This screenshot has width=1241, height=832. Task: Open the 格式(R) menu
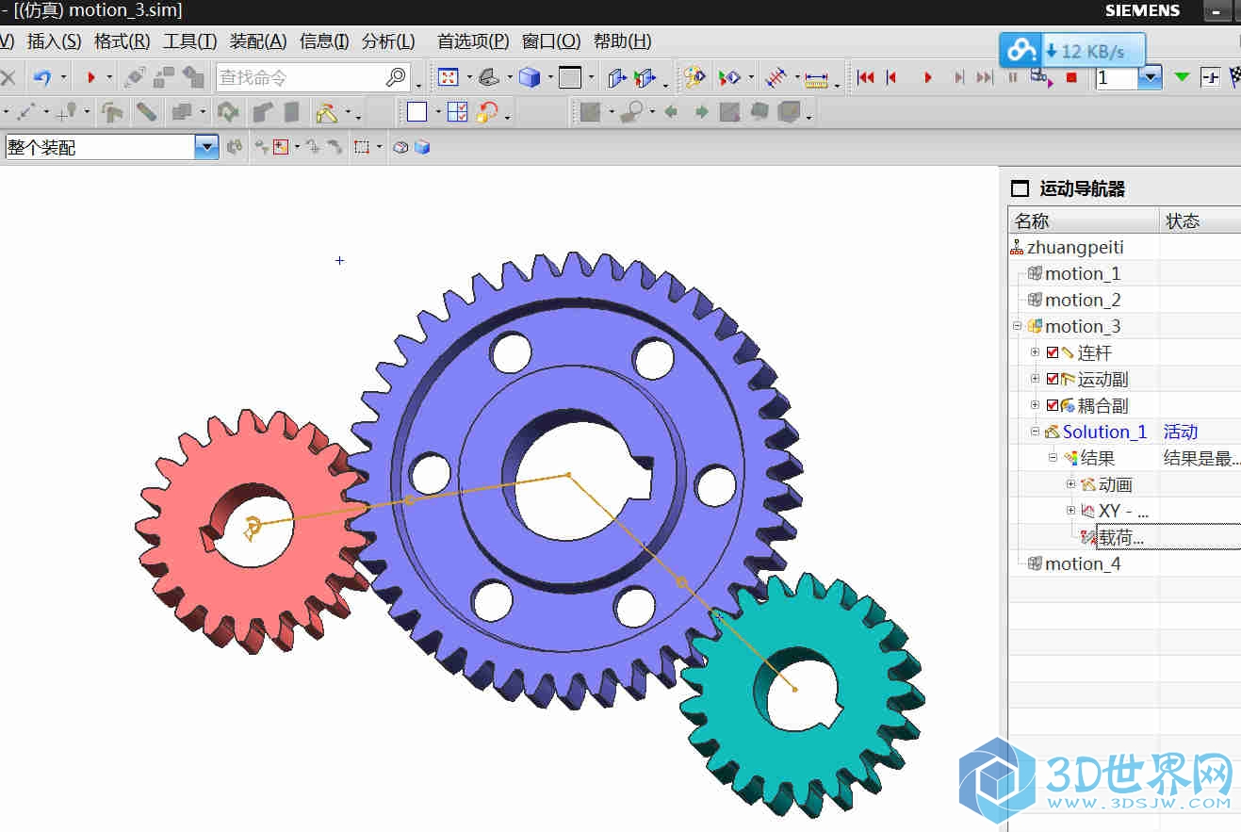[x=122, y=41]
